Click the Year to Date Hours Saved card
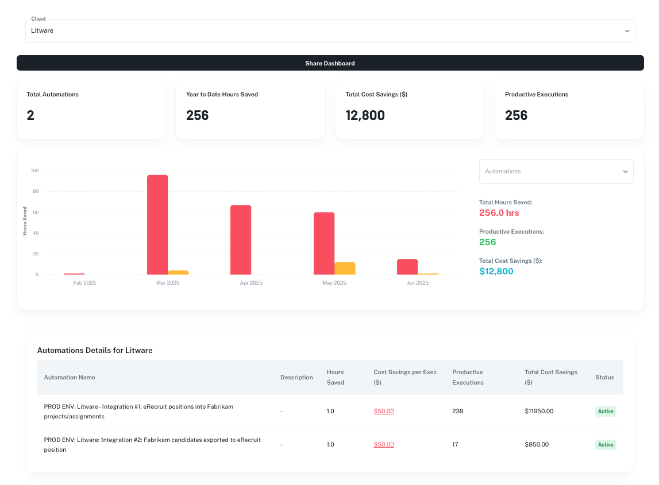This screenshot has height=485, width=659. click(250, 108)
